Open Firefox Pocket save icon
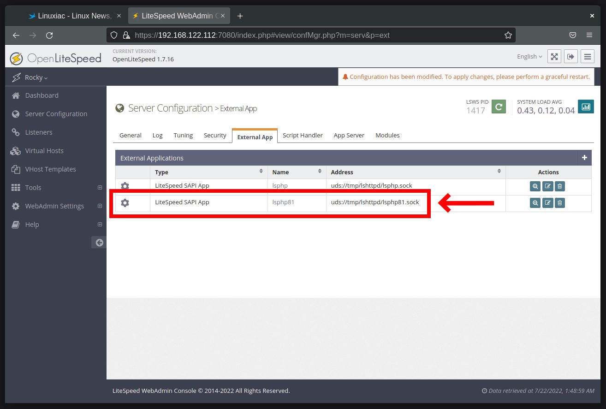Image resolution: width=606 pixels, height=409 pixels. (x=572, y=35)
